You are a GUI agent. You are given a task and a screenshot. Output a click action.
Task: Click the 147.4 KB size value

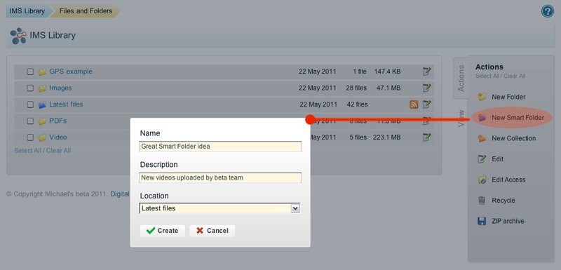[388, 72]
